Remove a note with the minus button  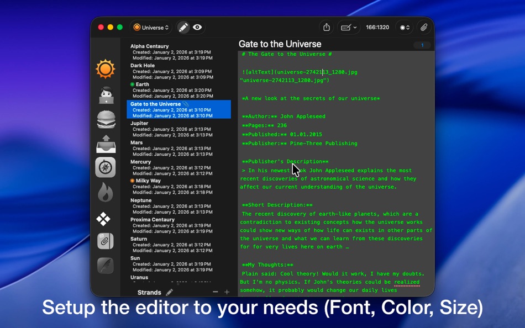(x=215, y=292)
